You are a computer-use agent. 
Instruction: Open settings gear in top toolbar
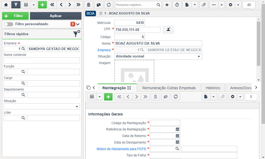231,5
